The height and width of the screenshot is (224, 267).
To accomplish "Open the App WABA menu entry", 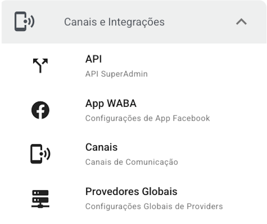I will coord(111,103).
